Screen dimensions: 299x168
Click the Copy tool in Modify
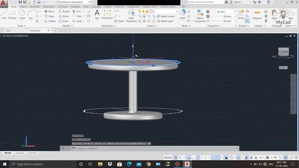(x=49, y=16)
